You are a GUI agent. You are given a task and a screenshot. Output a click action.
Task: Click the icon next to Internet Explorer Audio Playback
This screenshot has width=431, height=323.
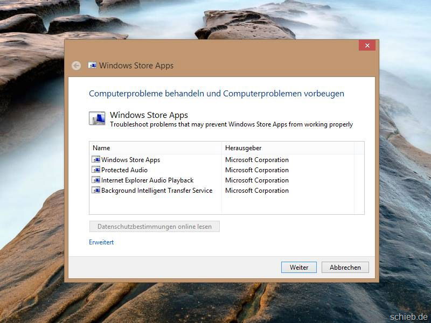tap(96, 180)
